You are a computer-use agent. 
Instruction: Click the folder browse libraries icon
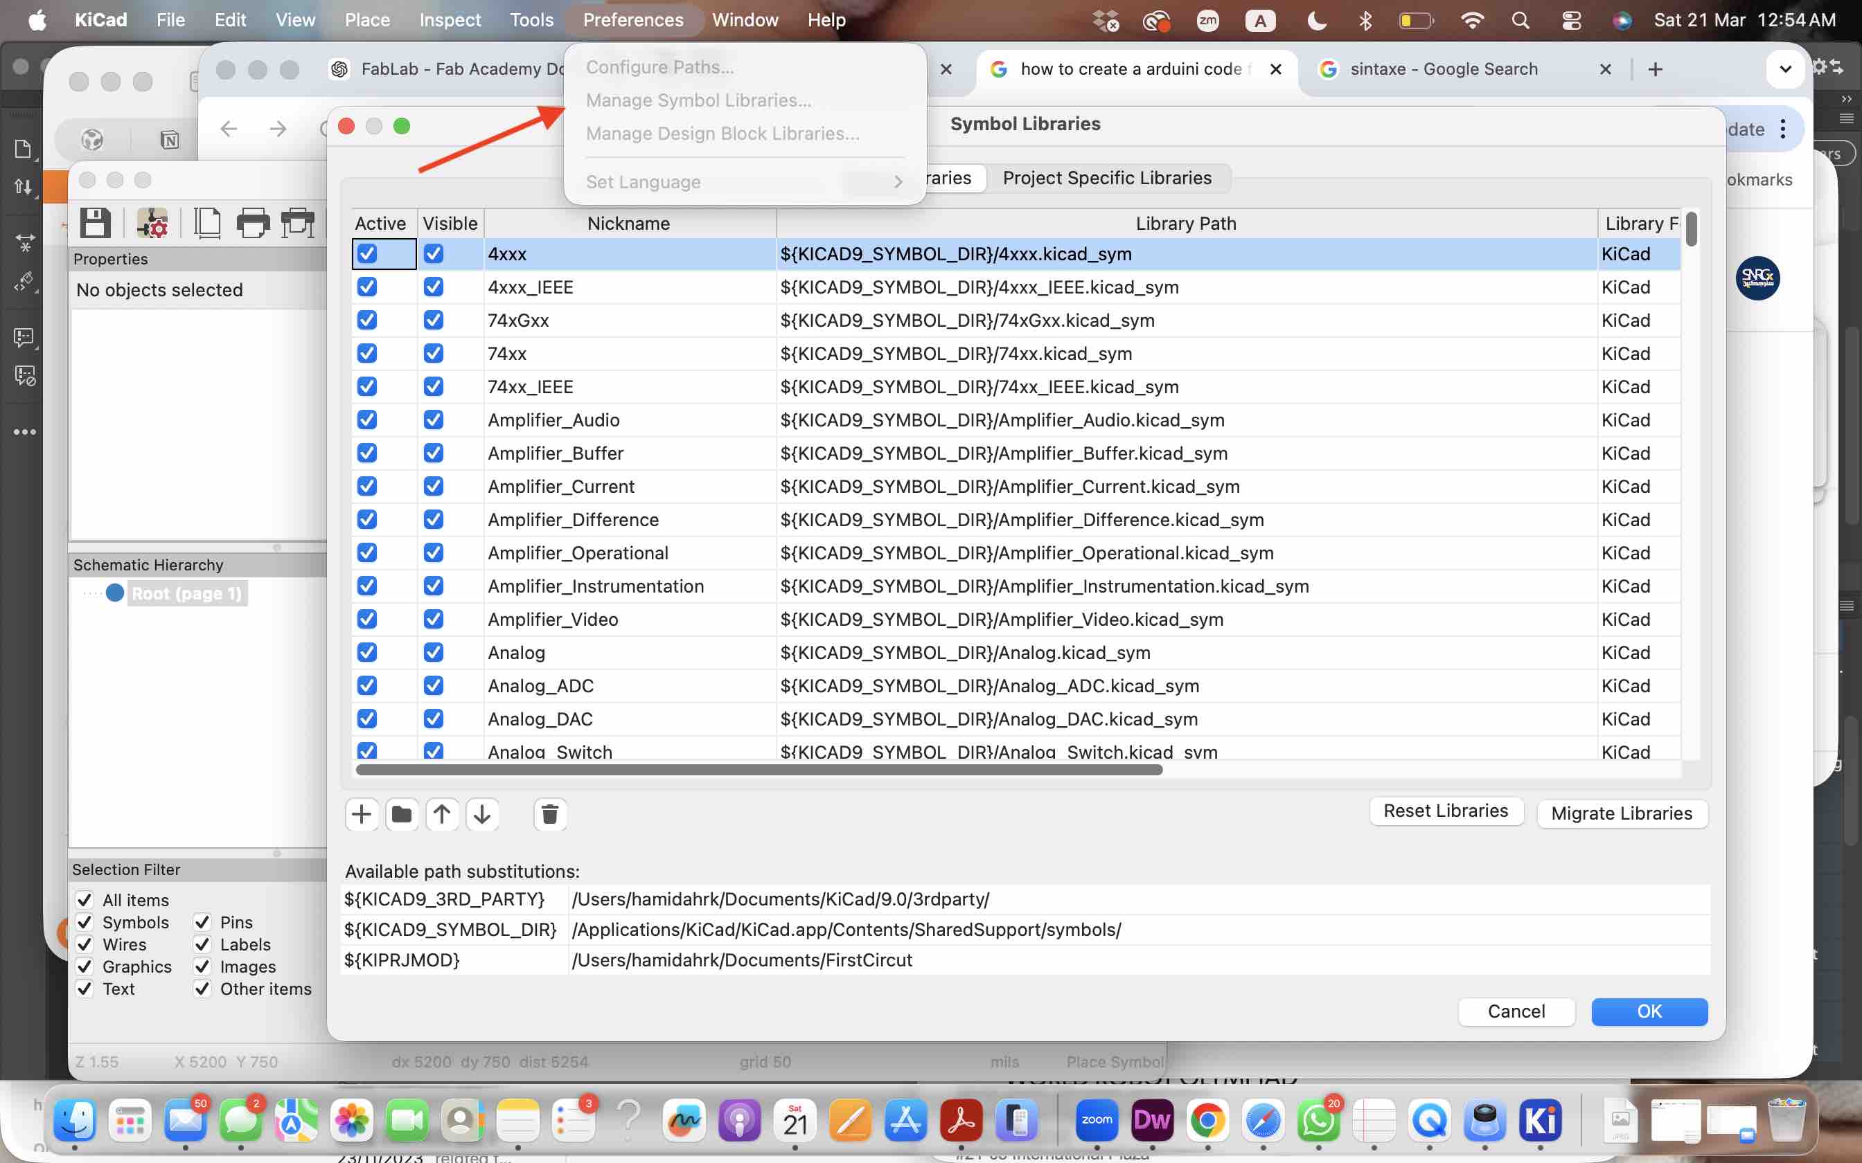pyautogui.click(x=402, y=814)
